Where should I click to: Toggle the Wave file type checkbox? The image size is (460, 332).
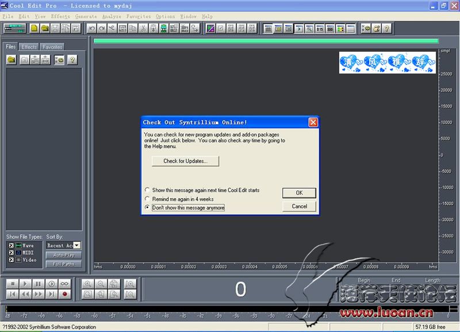(11, 245)
